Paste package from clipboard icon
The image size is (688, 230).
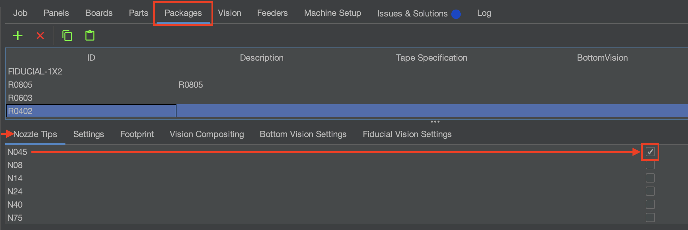(90, 35)
